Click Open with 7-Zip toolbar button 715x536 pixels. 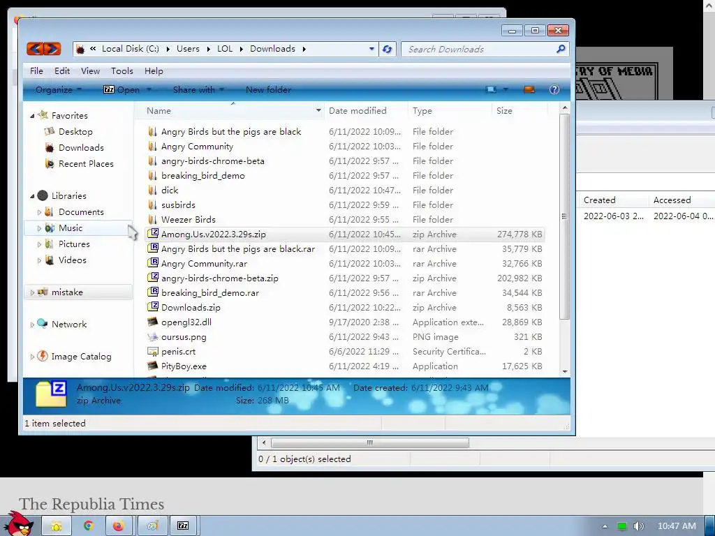tap(121, 90)
